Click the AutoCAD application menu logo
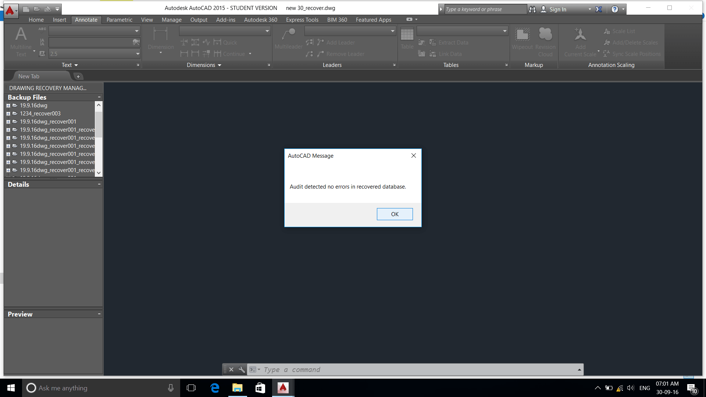The image size is (706, 397). [x=10, y=10]
